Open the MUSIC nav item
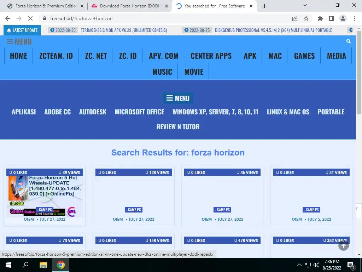 point(162,72)
